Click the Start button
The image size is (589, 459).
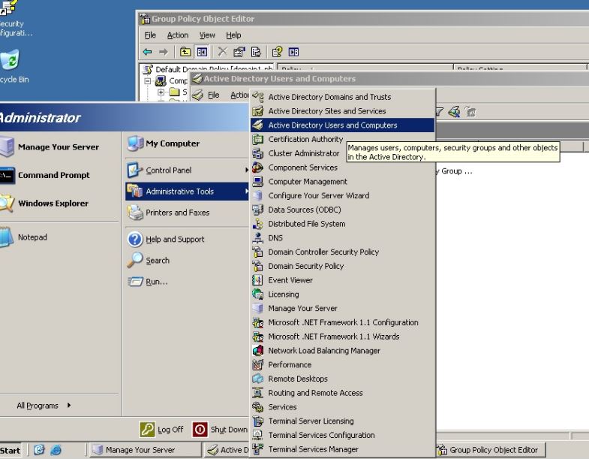click(x=11, y=450)
